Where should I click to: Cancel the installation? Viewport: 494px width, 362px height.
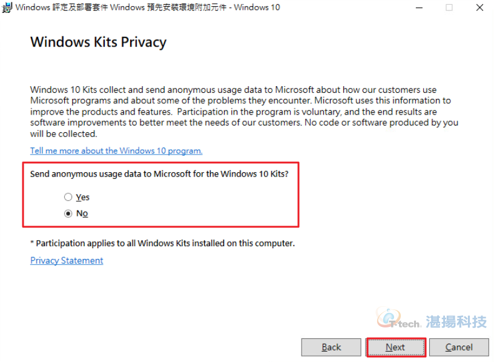pyautogui.click(x=459, y=347)
